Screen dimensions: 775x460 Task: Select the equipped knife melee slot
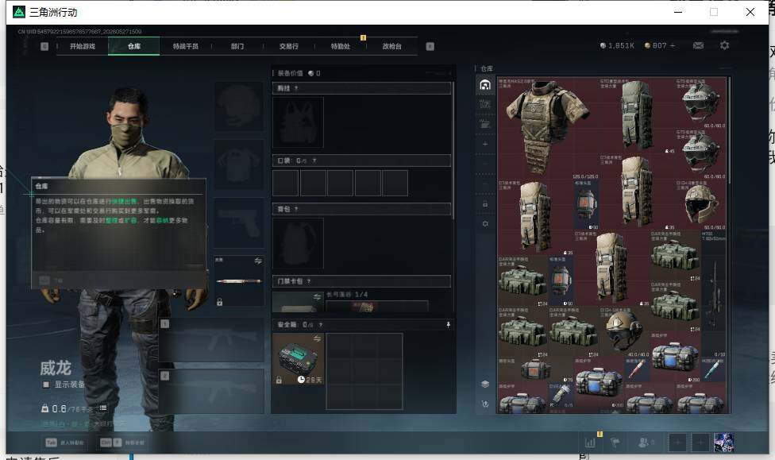[x=239, y=281]
